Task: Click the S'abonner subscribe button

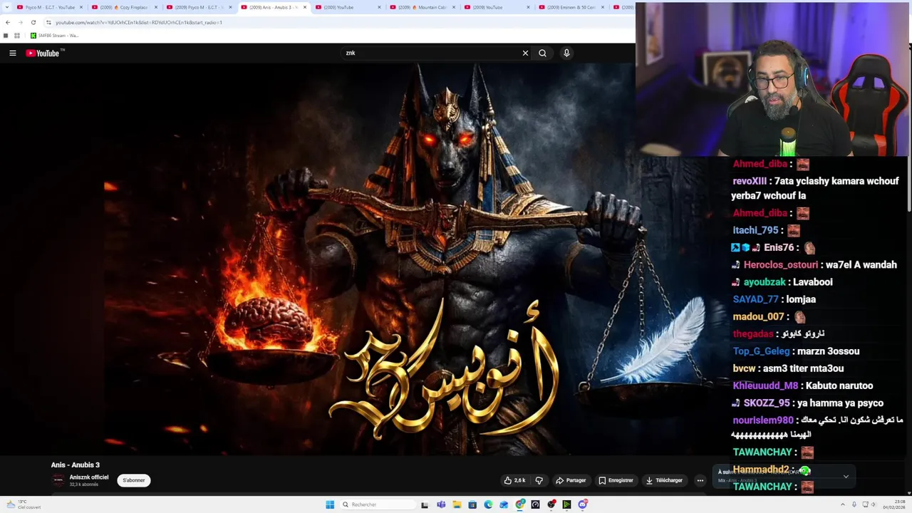Action: 134,480
